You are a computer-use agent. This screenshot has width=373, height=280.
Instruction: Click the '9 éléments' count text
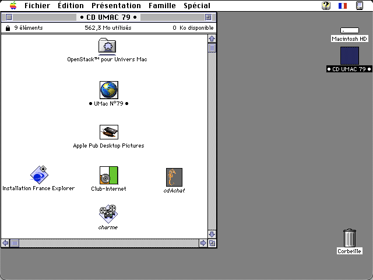coord(29,28)
